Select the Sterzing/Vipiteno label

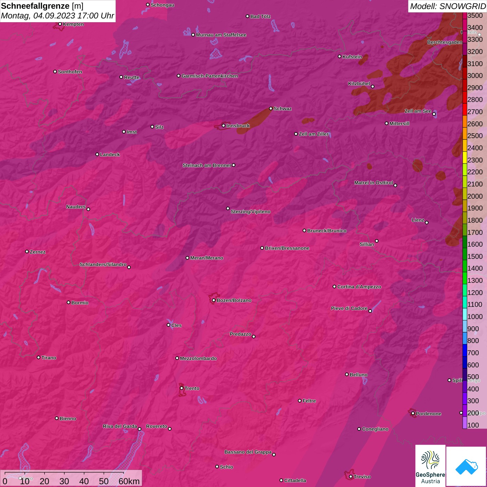[x=250, y=211]
